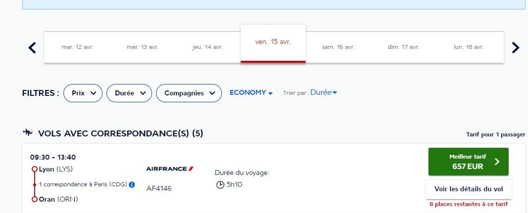Go to next dates with right arrow

516,47
